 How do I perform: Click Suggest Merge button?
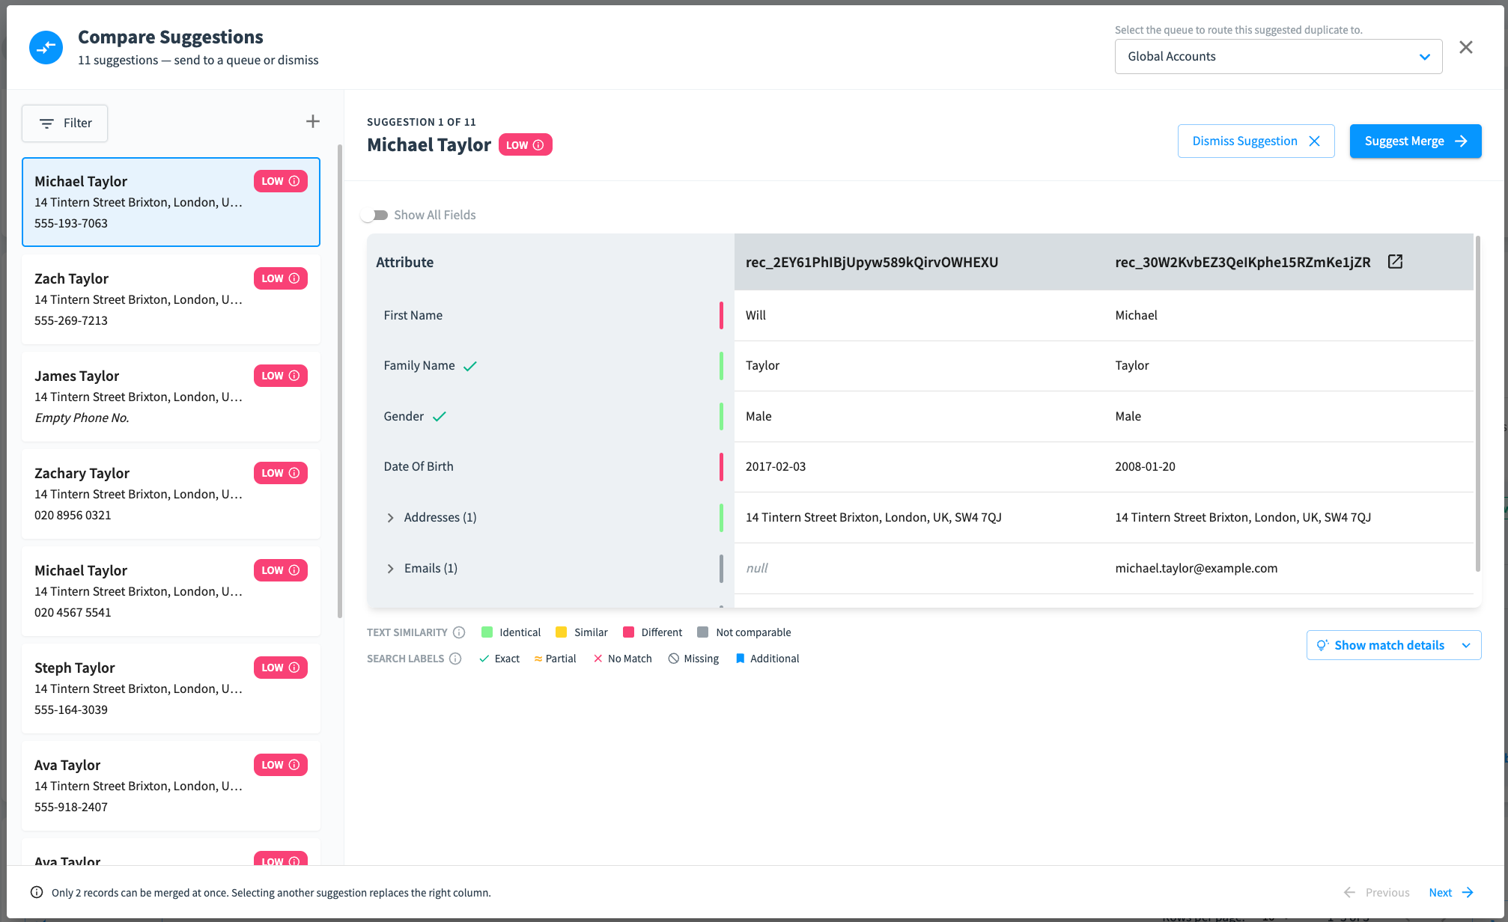1415,141
